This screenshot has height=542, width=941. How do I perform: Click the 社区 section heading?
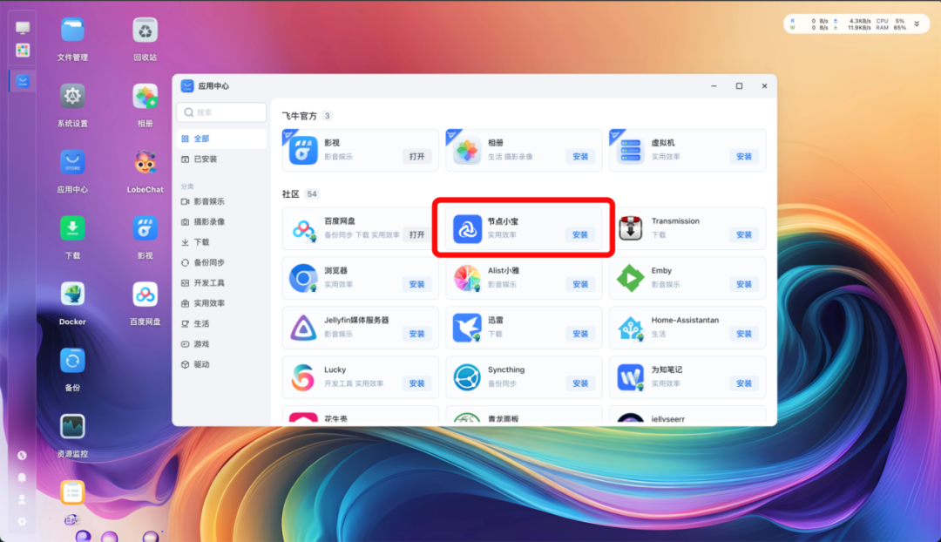290,193
